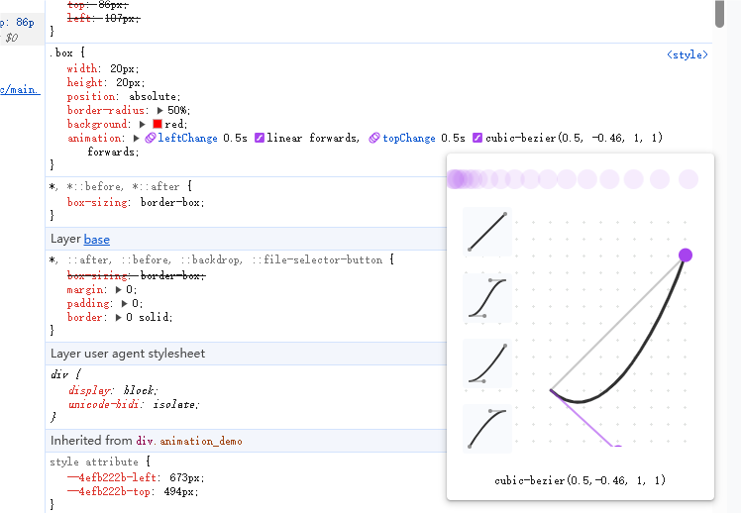Click the purple bezier control point handle
This screenshot has height=513, width=741.
686,256
